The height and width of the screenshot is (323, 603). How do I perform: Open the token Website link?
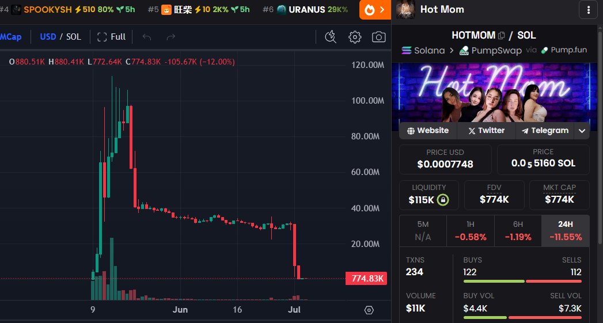point(428,131)
